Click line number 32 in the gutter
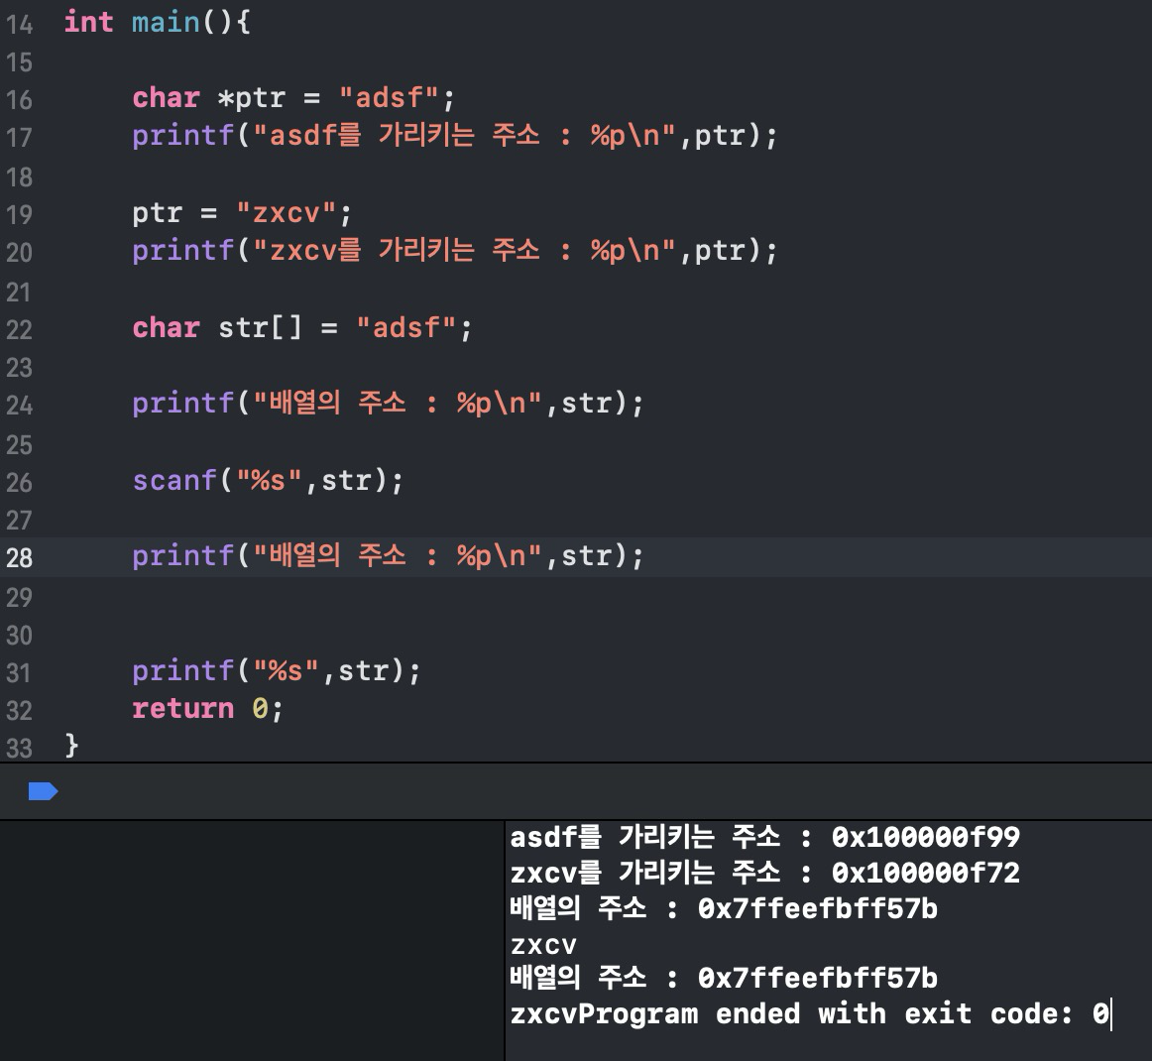The height and width of the screenshot is (1061, 1152). click(x=19, y=711)
